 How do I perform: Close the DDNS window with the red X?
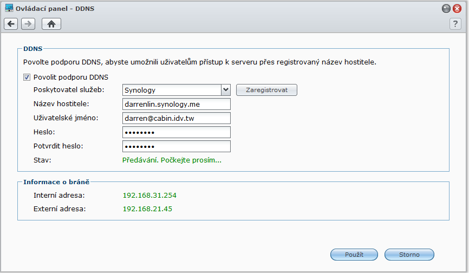pos(457,9)
